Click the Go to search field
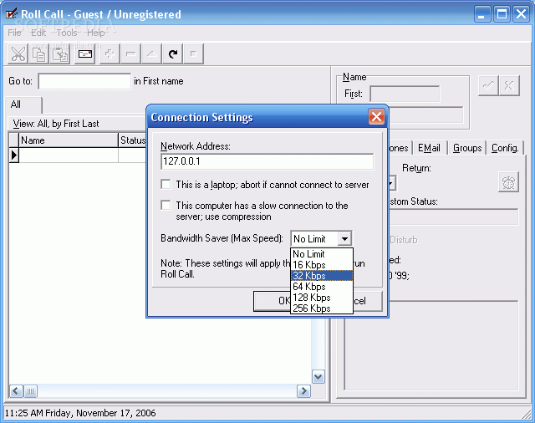This screenshot has width=535, height=423. pos(84,81)
